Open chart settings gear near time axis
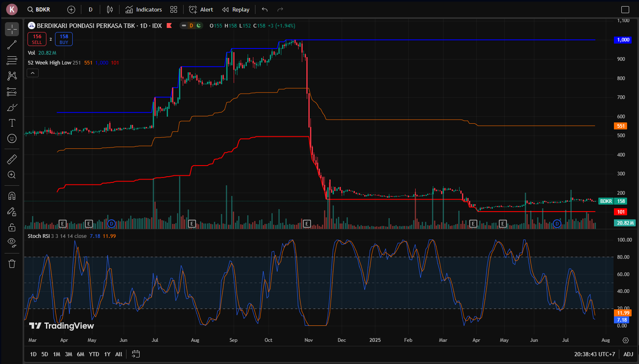This screenshot has height=364, width=639. click(625, 340)
